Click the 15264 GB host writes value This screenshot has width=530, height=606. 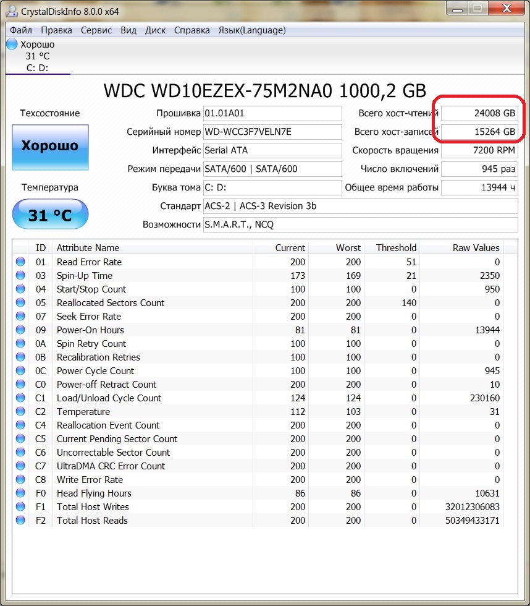(x=479, y=132)
